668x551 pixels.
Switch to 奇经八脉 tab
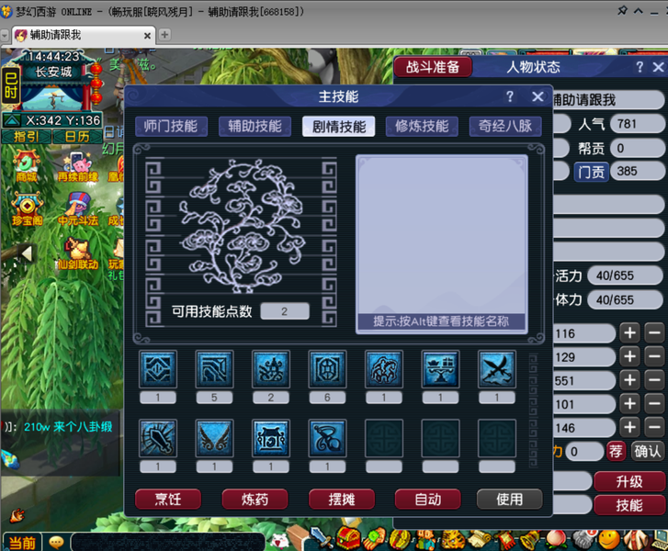point(505,127)
